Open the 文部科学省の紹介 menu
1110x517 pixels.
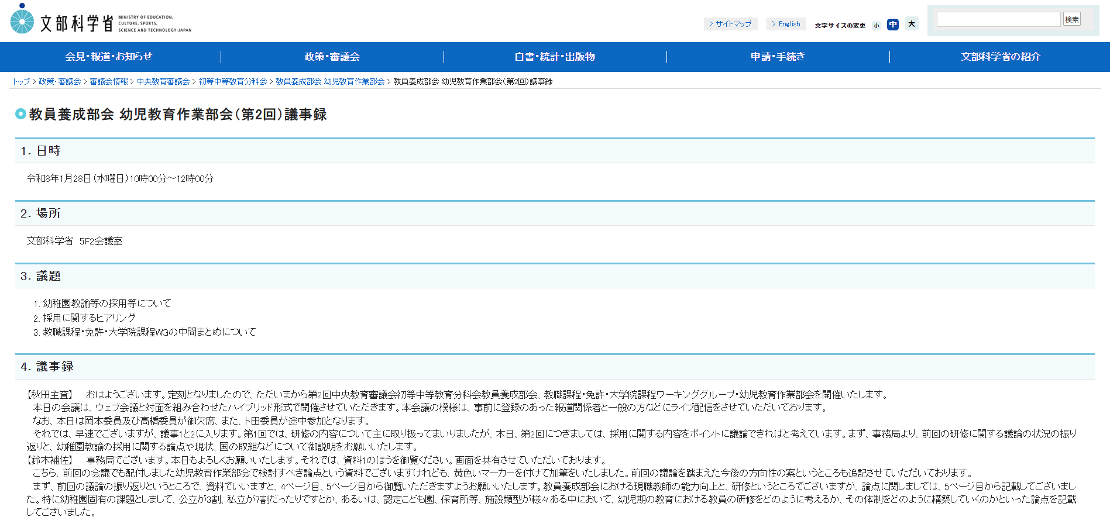click(x=1000, y=57)
